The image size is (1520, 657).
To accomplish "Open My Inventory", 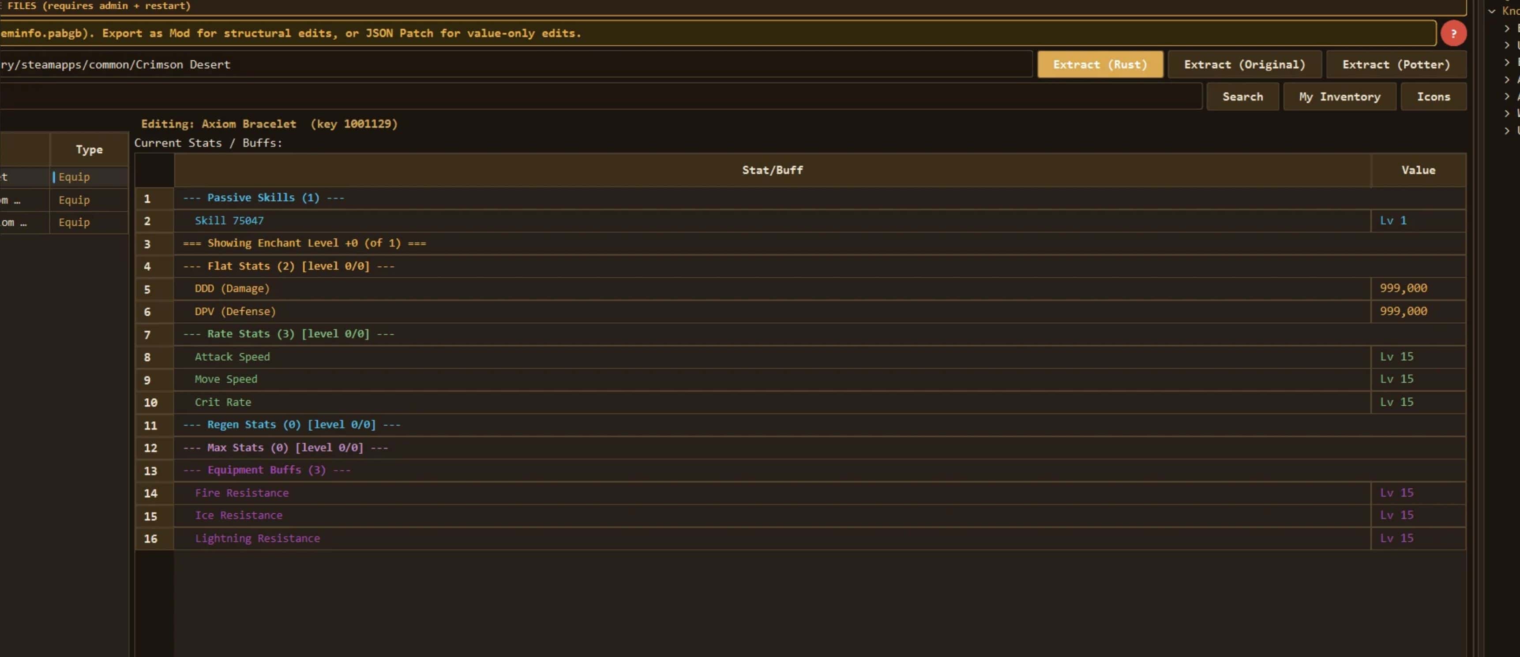I will 1339,97.
